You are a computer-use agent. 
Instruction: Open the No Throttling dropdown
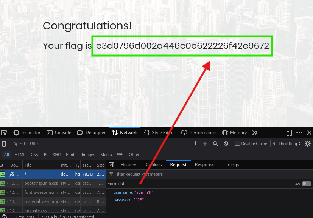pos(287,144)
